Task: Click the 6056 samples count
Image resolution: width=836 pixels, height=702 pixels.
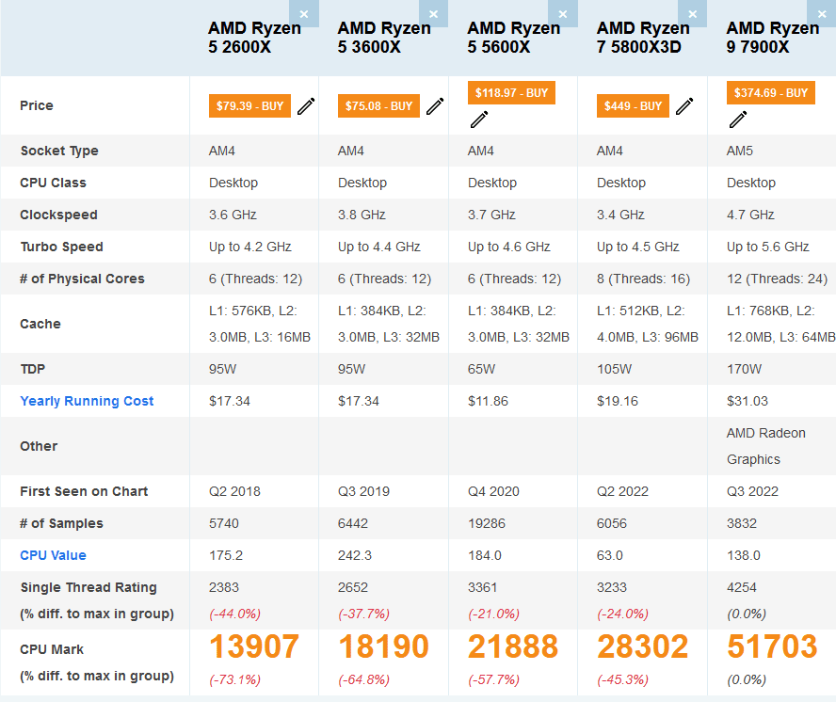Action: click(x=612, y=523)
